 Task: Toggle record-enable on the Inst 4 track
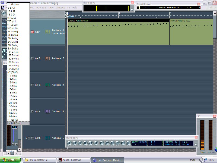click(x=32, y=111)
